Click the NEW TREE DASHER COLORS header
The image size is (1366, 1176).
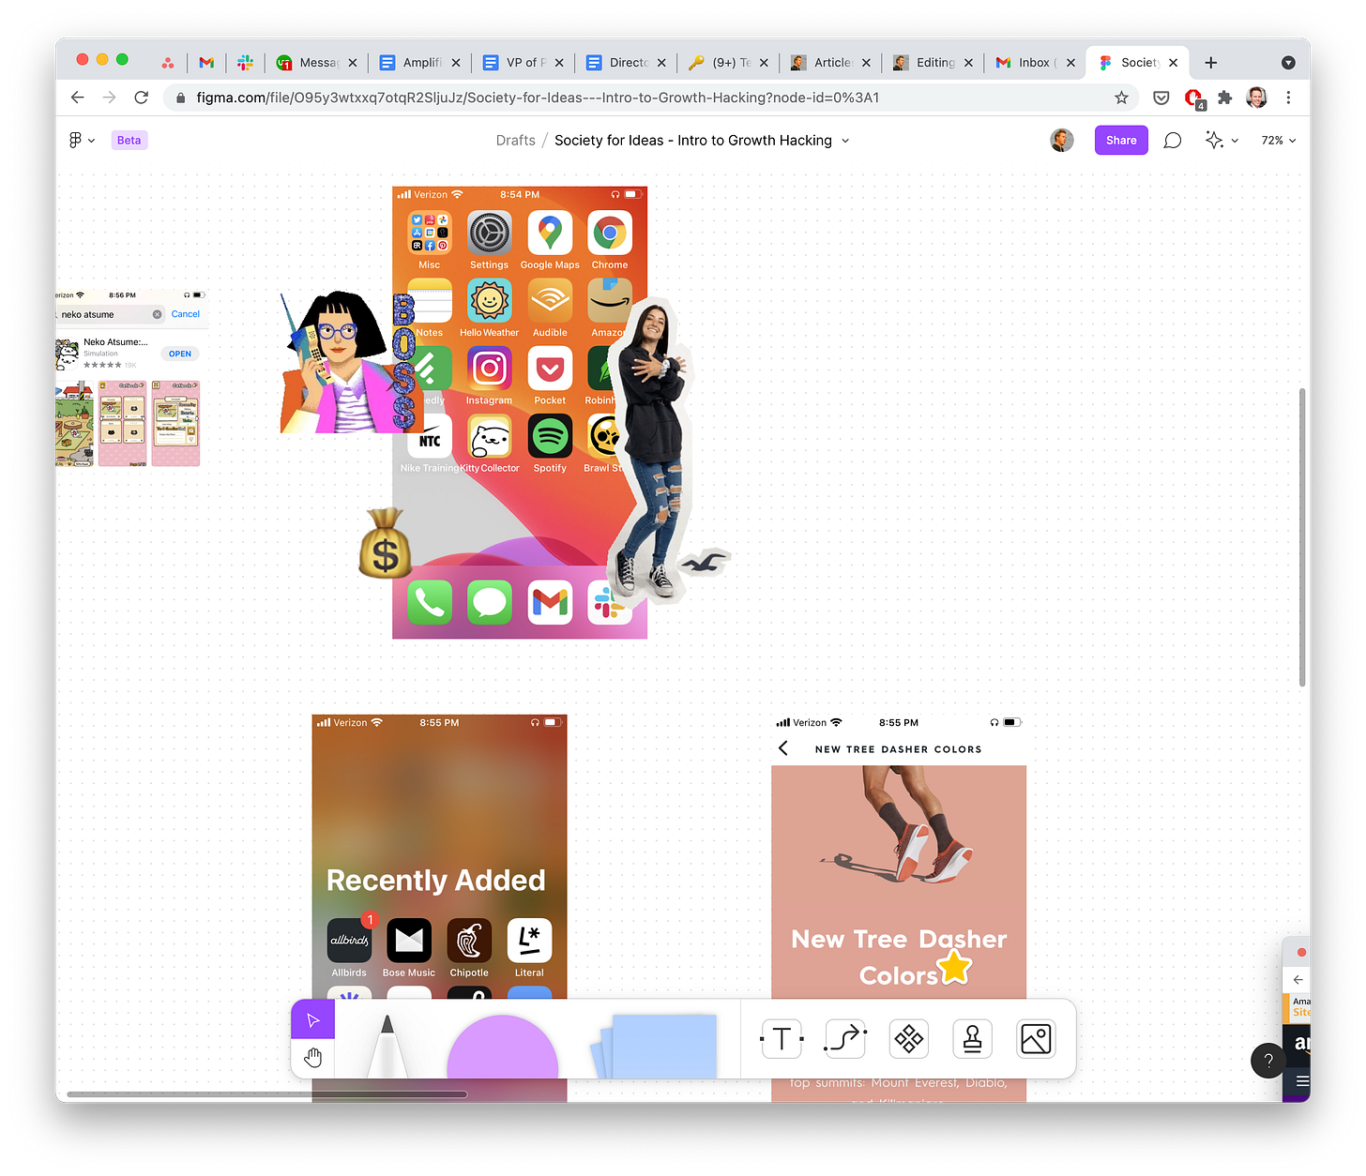898,749
